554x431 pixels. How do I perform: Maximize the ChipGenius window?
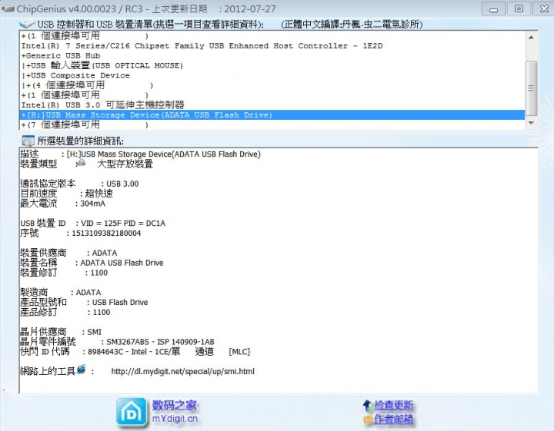click(x=519, y=8)
